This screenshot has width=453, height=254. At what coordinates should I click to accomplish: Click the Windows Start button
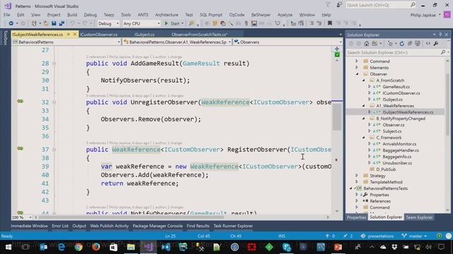coord(8,247)
